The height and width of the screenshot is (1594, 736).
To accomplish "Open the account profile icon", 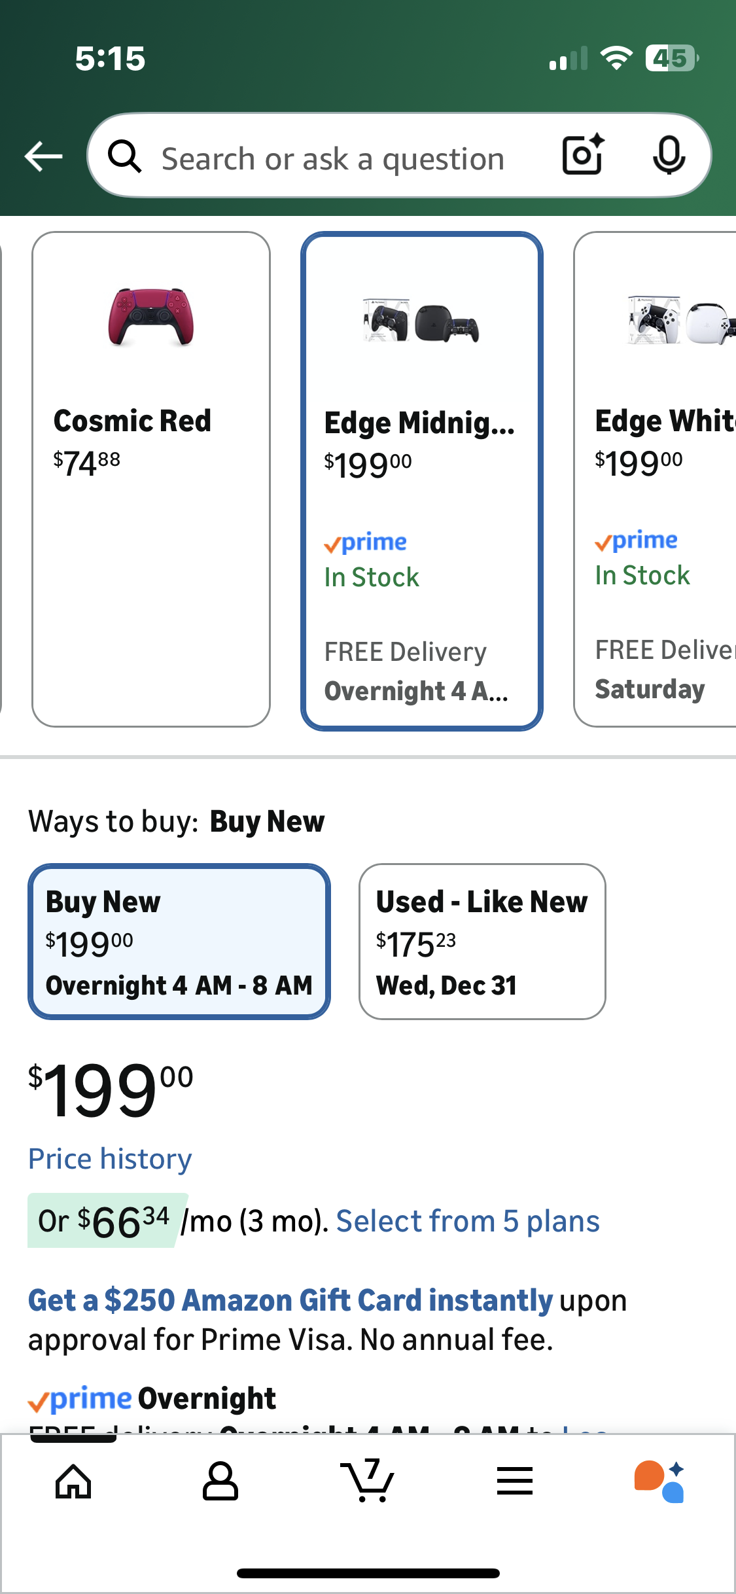I will pos(220,1481).
